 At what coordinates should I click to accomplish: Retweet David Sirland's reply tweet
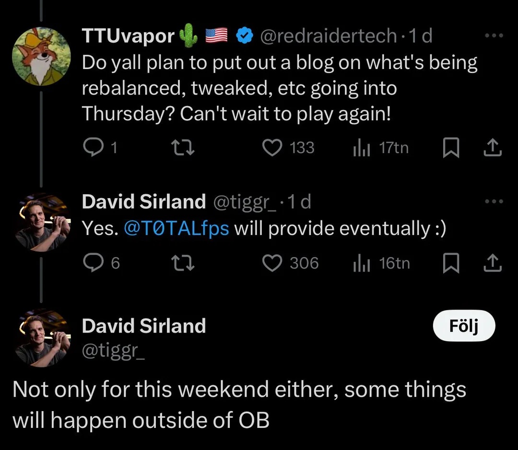(183, 263)
